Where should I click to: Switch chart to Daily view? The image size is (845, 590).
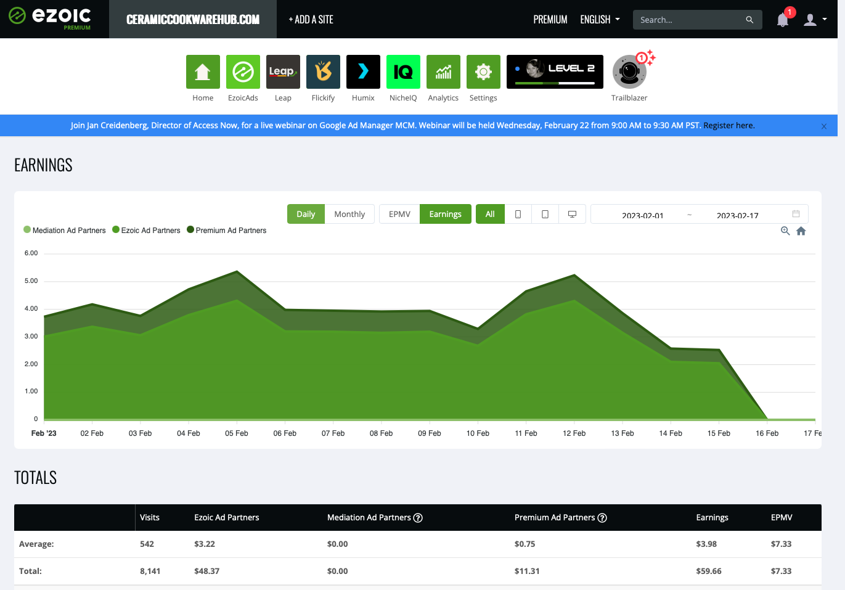(306, 214)
